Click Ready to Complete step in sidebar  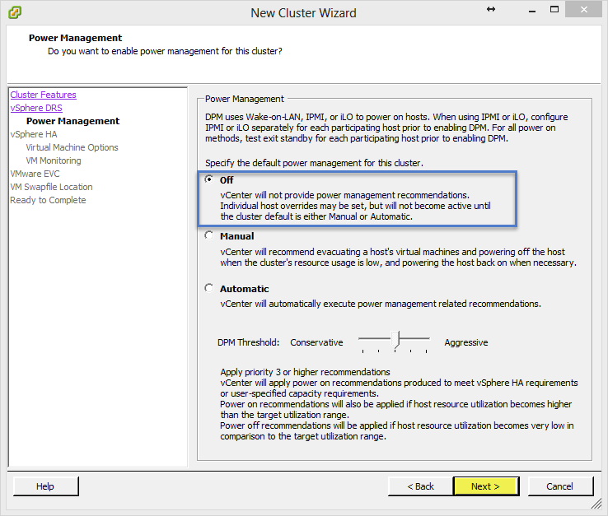click(x=48, y=200)
